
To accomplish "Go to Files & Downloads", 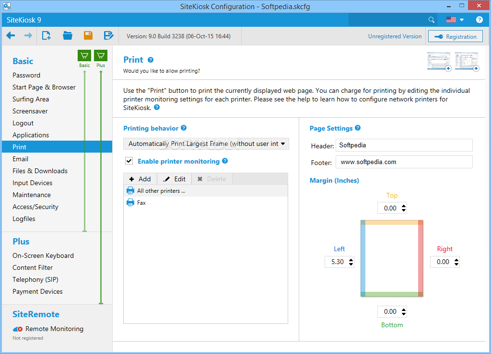I will click(40, 171).
